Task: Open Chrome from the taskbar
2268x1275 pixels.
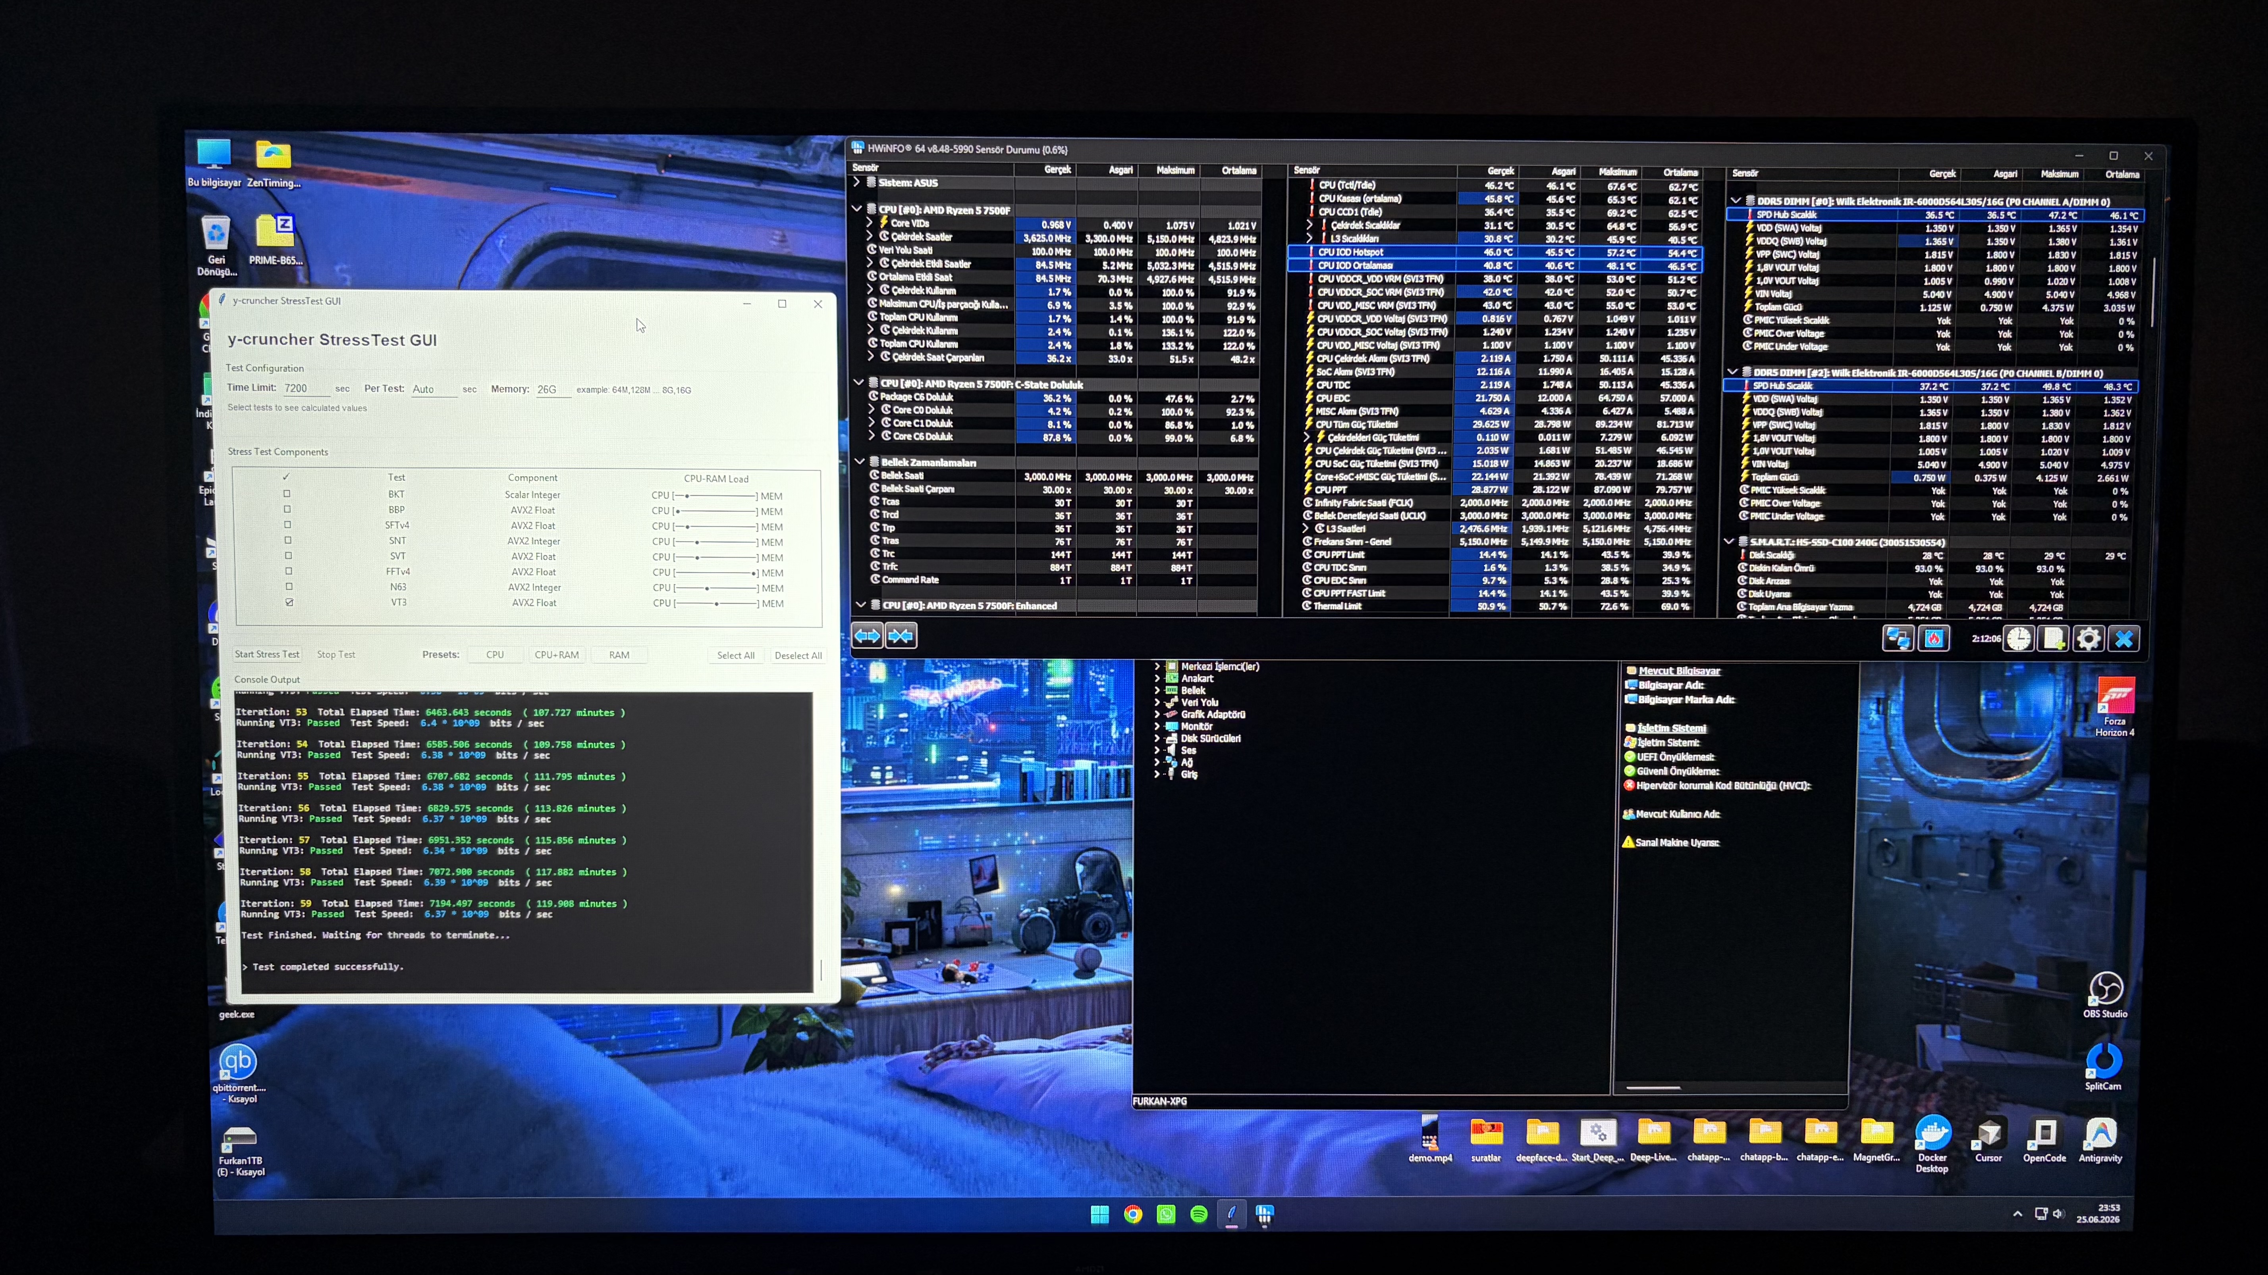Action: [x=1133, y=1214]
